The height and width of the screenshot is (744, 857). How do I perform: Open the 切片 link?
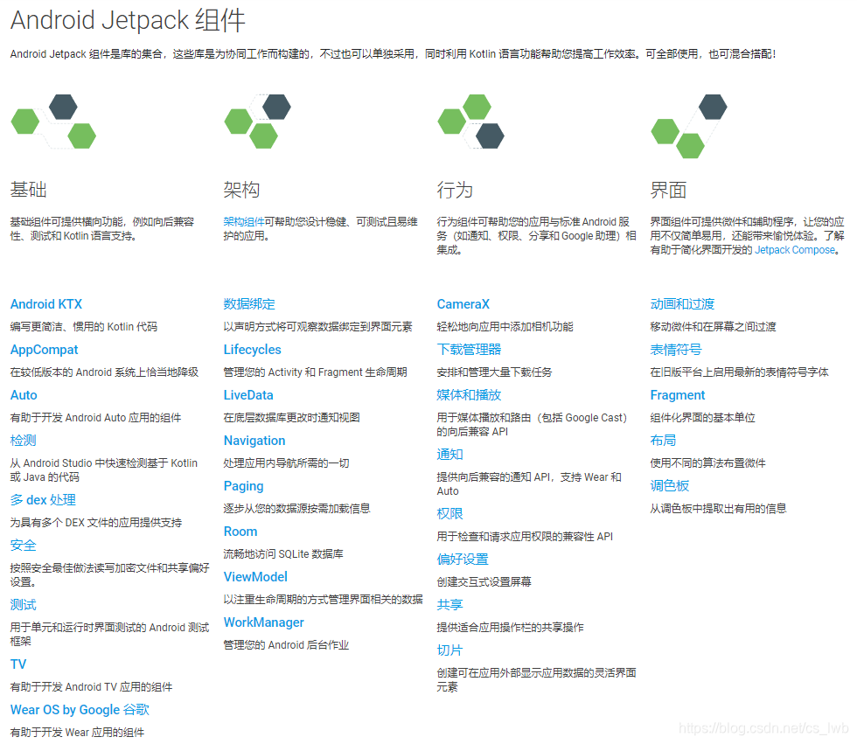point(449,650)
